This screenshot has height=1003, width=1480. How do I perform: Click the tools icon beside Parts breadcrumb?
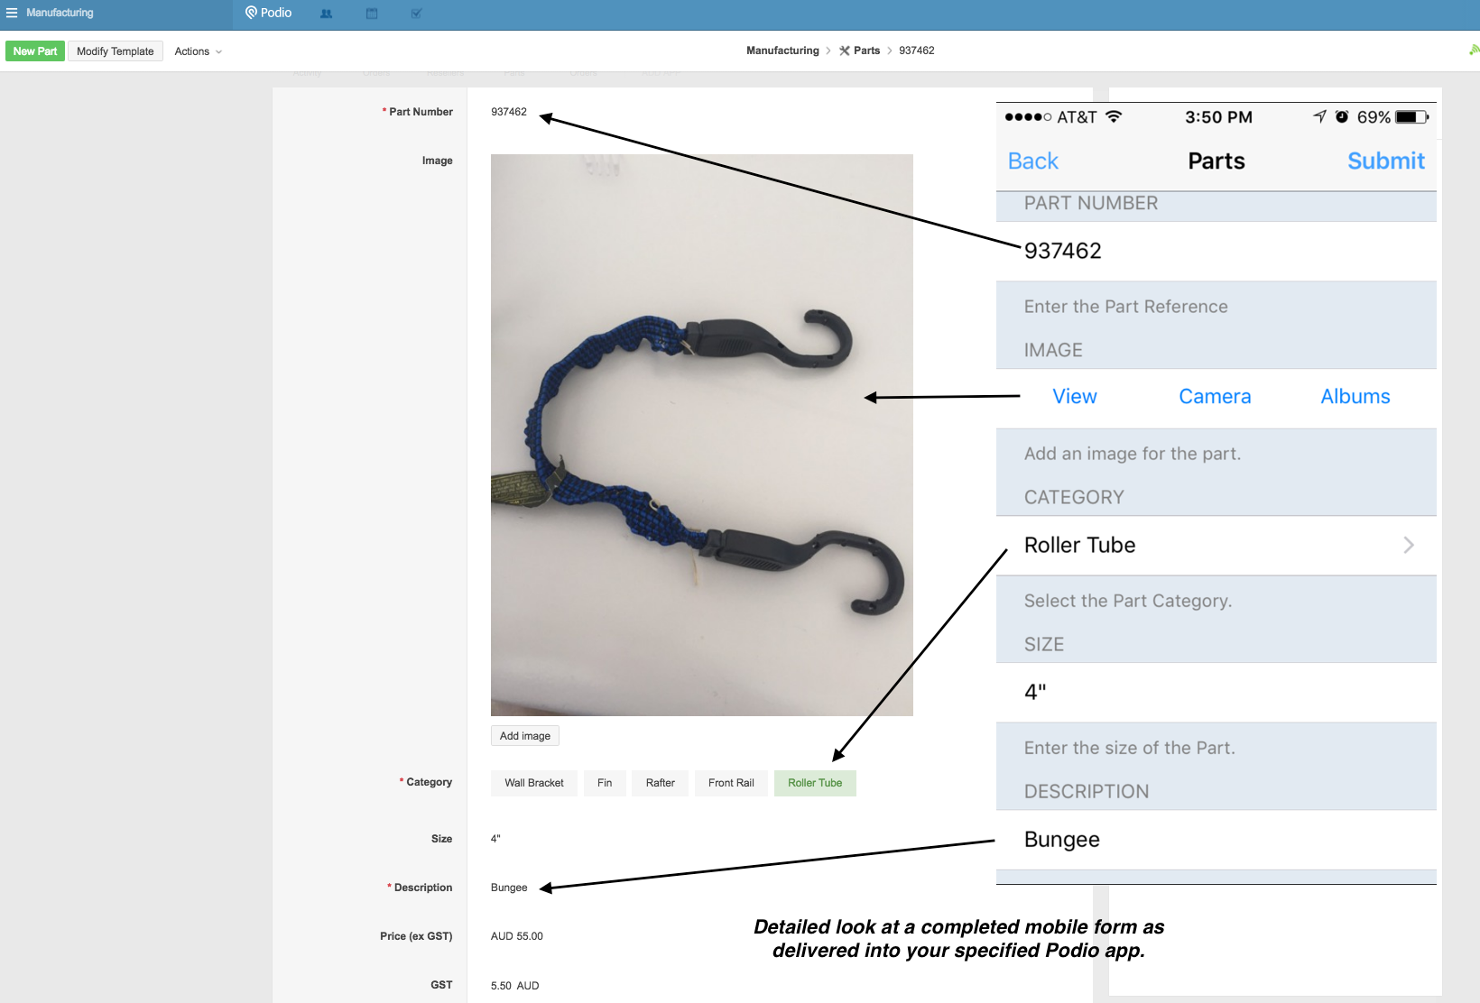(845, 51)
